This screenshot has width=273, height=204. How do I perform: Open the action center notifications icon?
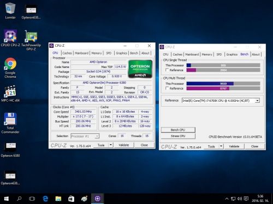[x=246, y=199]
